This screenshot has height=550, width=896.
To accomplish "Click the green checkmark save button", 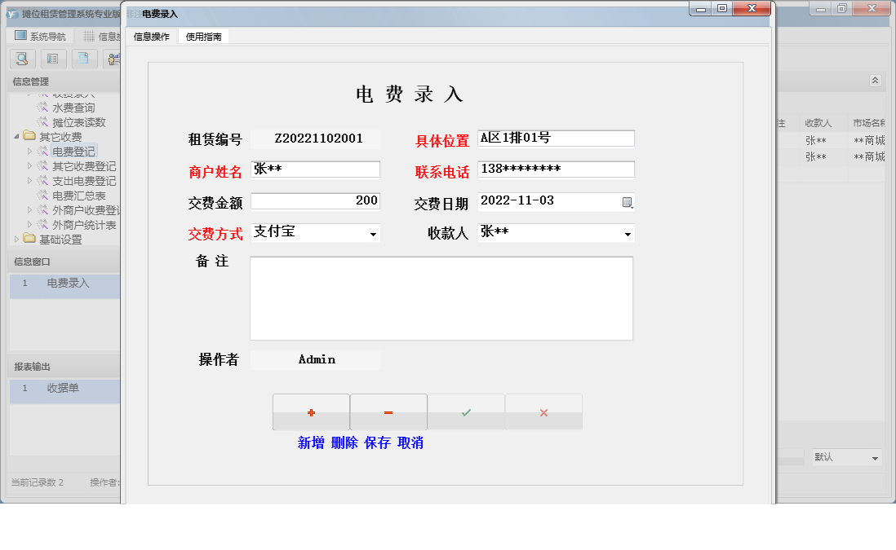I will pos(466,412).
